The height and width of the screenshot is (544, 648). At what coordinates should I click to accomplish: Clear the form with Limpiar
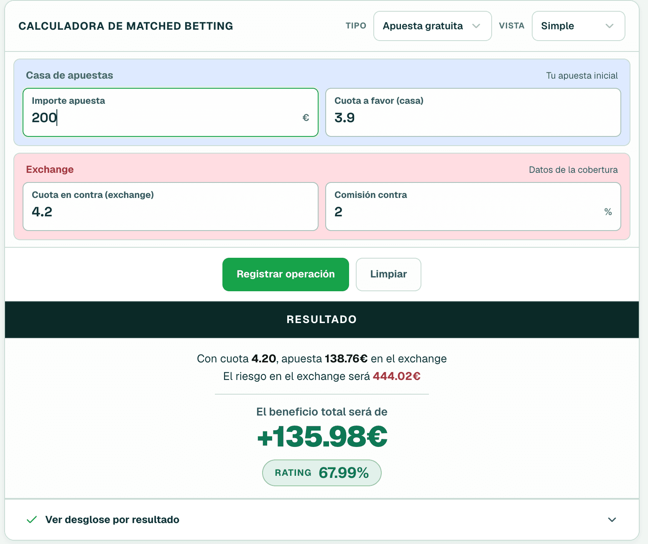(x=388, y=275)
